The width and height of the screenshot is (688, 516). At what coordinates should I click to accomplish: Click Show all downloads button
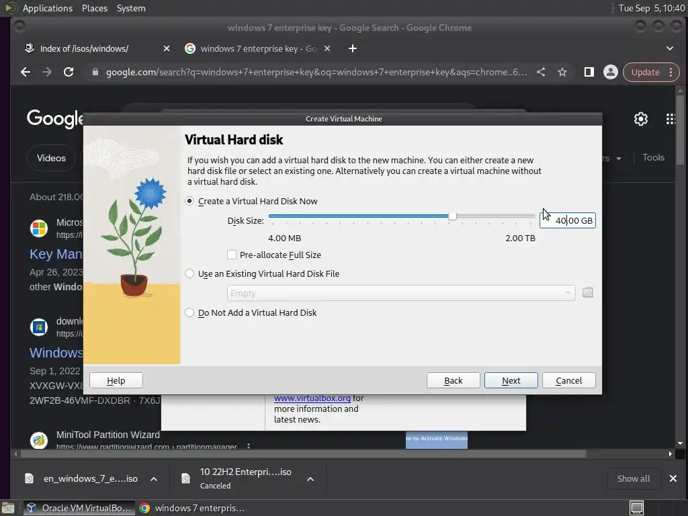(x=633, y=478)
